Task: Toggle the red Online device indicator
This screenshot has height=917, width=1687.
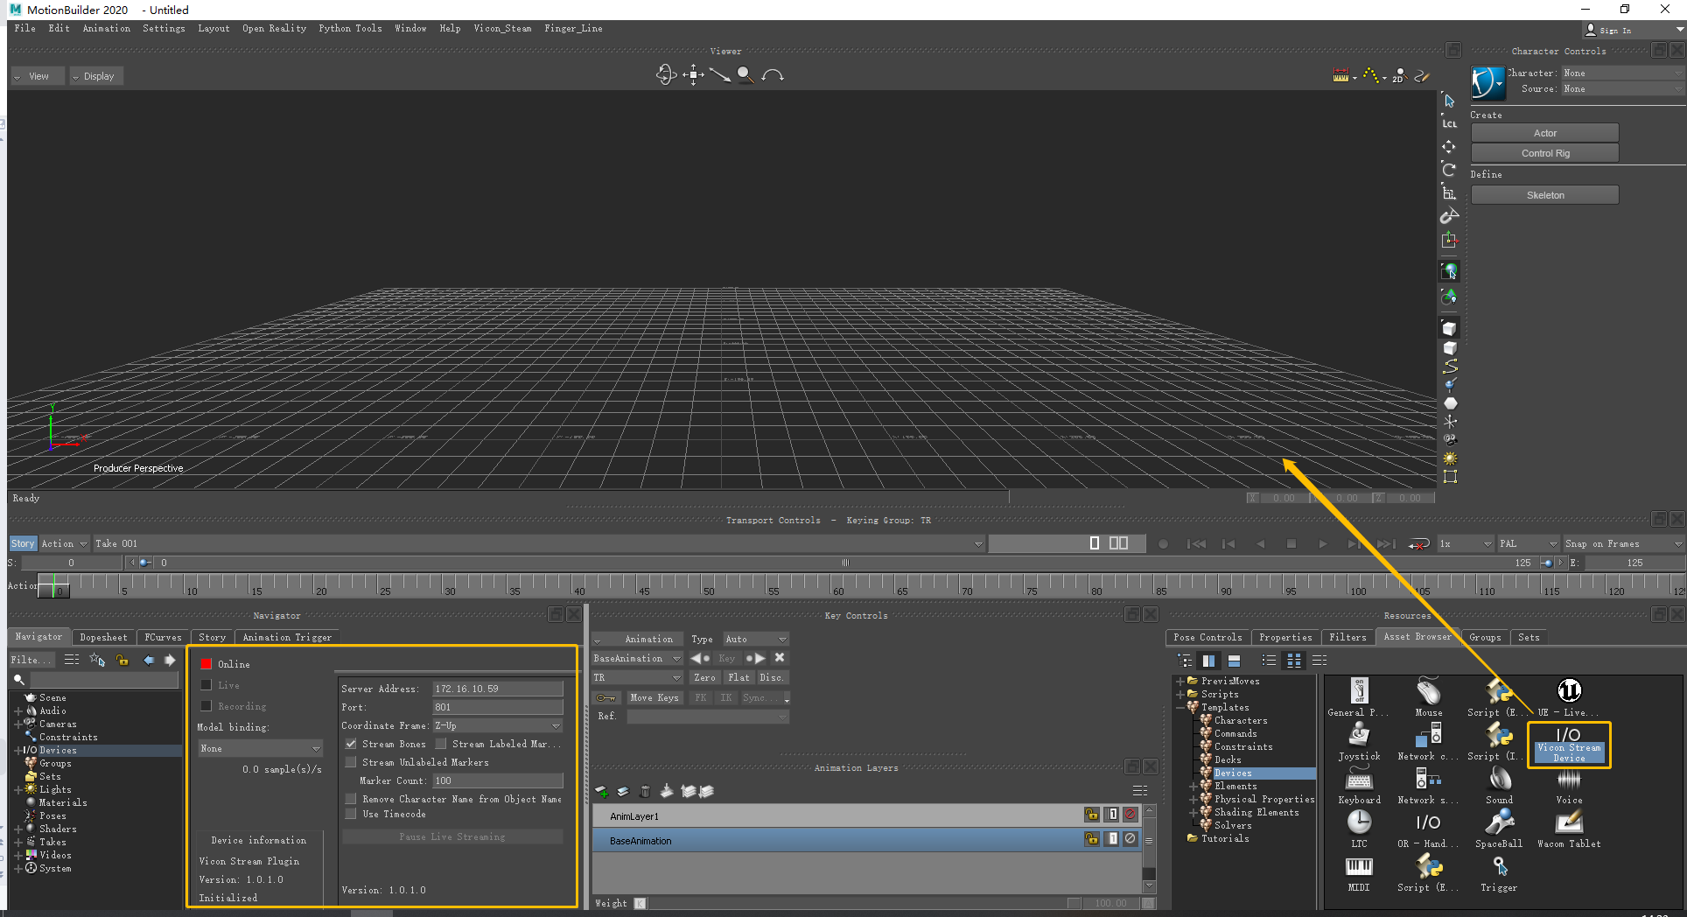Action: click(206, 664)
